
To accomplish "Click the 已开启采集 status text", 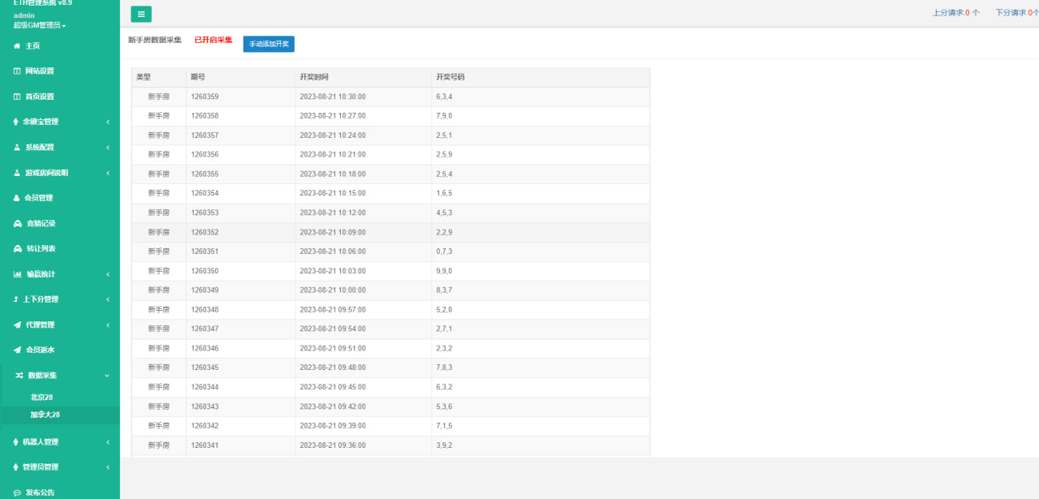I will tap(213, 40).
